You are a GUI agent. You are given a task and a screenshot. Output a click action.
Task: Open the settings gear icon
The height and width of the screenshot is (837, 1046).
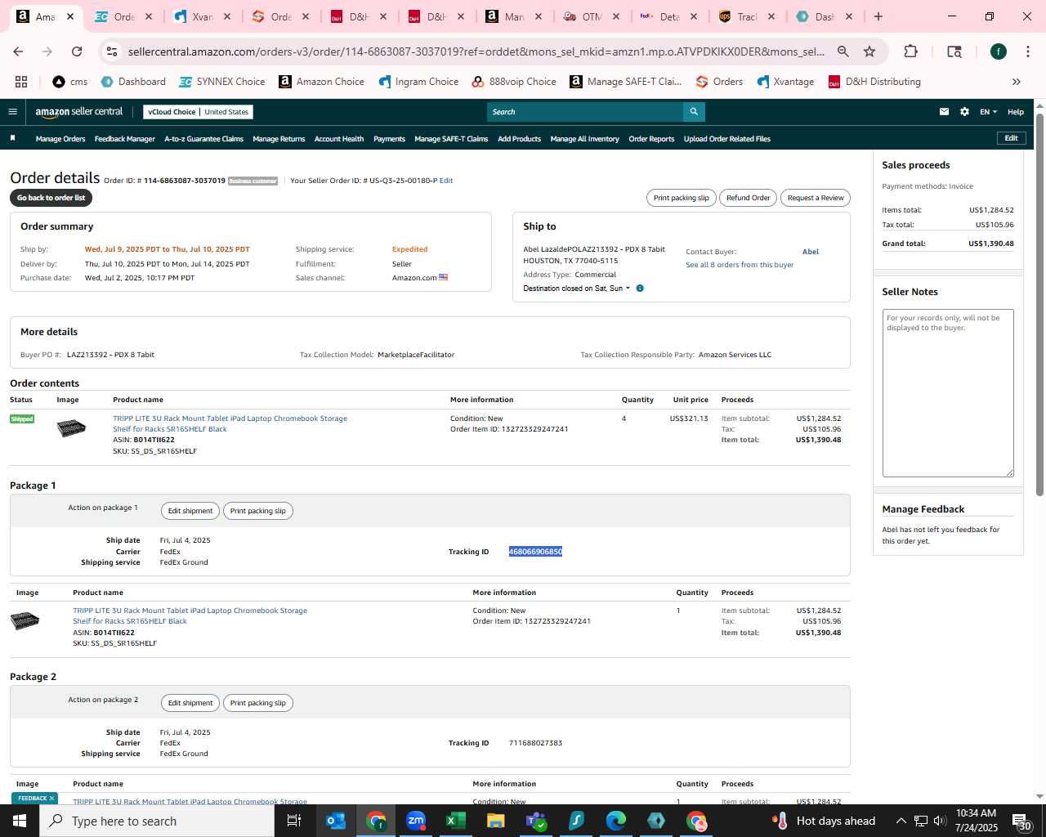click(x=964, y=112)
